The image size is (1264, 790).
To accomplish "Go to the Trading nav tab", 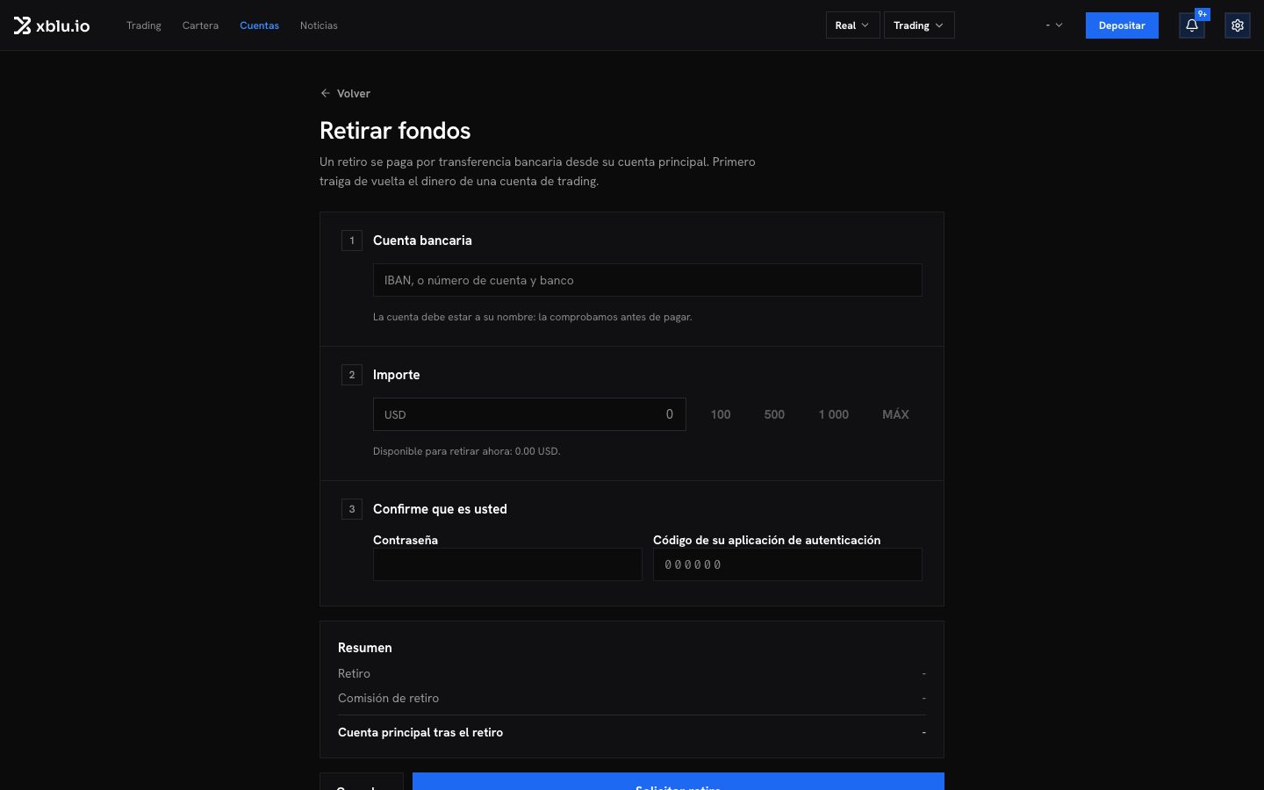I will (144, 25).
